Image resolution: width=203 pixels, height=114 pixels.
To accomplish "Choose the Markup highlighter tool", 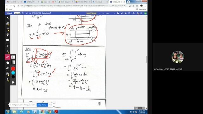I will pyautogui.click(x=8, y=35).
